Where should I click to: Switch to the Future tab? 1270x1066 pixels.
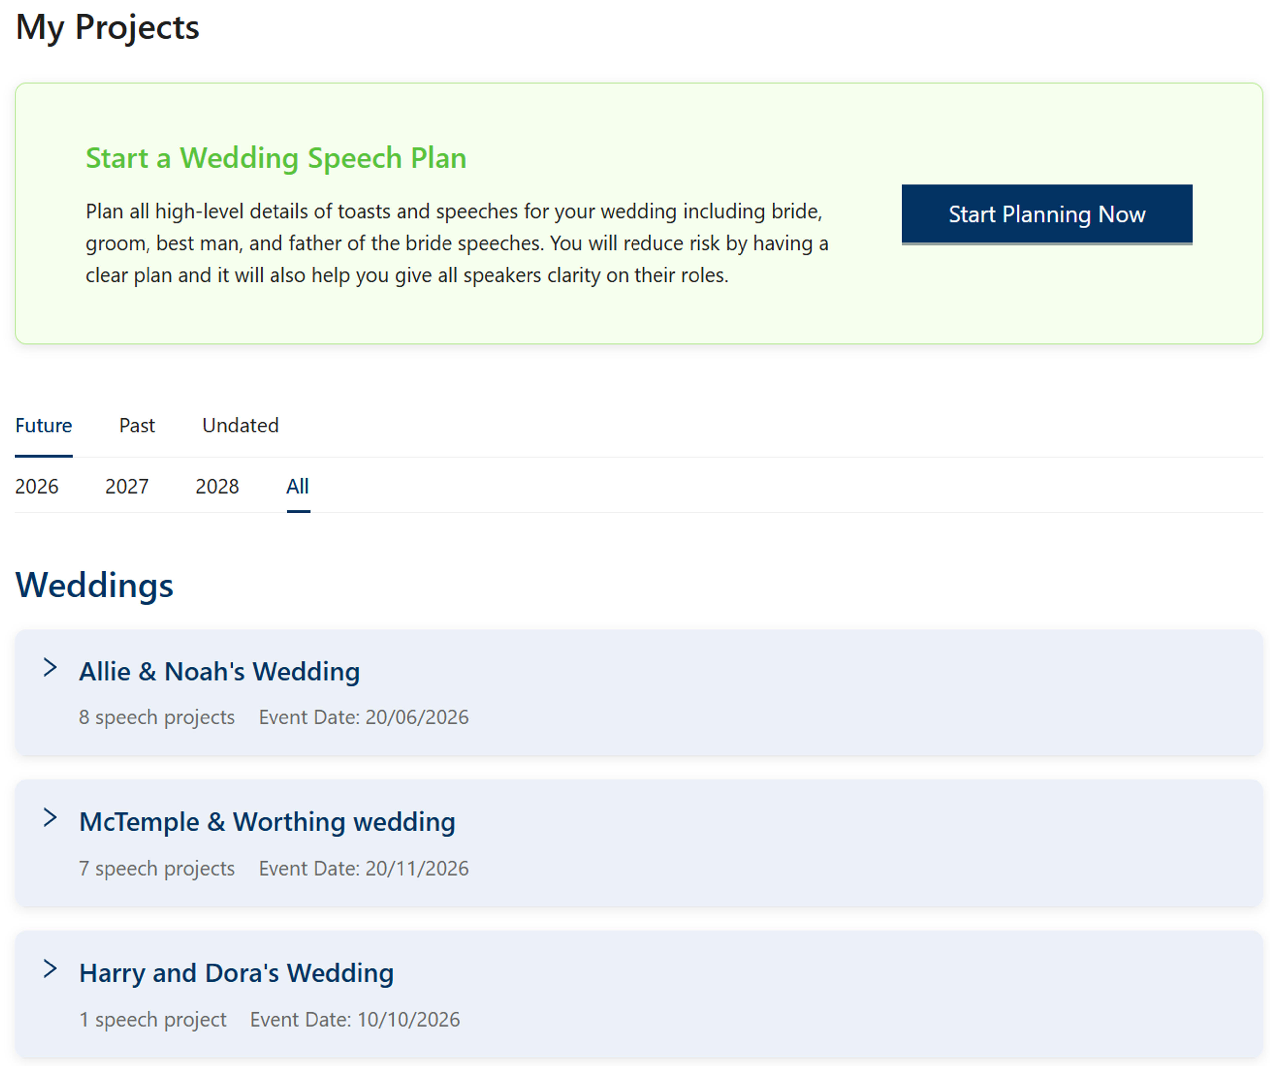tap(44, 426)
